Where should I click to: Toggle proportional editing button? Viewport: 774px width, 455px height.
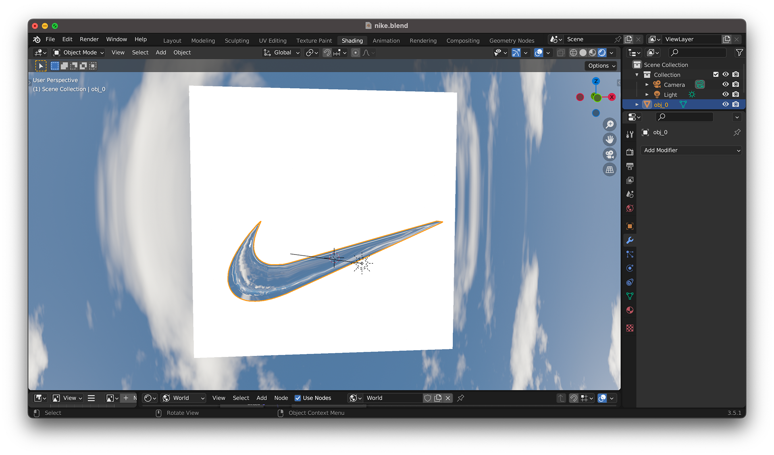[355, 52]
